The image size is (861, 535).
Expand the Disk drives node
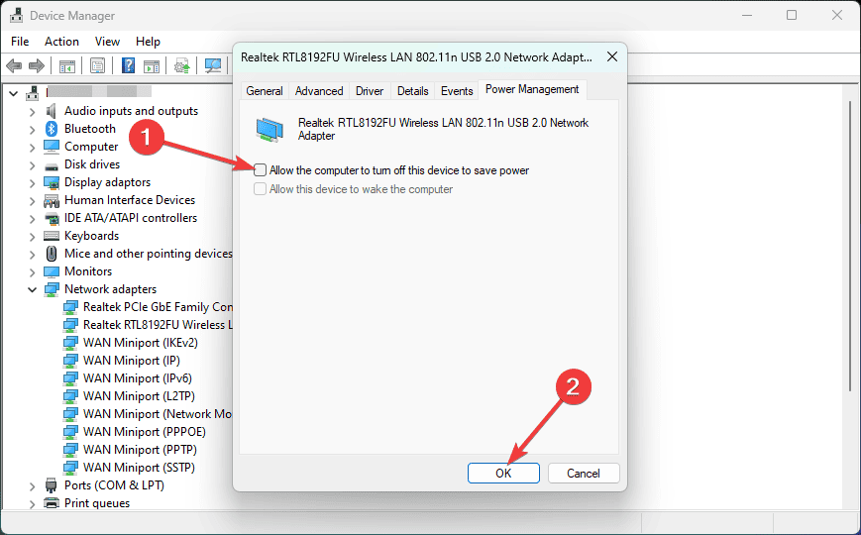click(32, 165)
